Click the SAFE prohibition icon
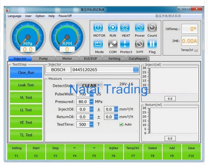Screen dimensions: 208x165 [x=139, y=44]
